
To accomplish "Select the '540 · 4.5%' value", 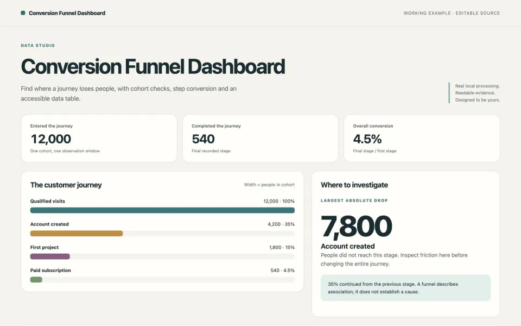I will [x=282, y=270].
